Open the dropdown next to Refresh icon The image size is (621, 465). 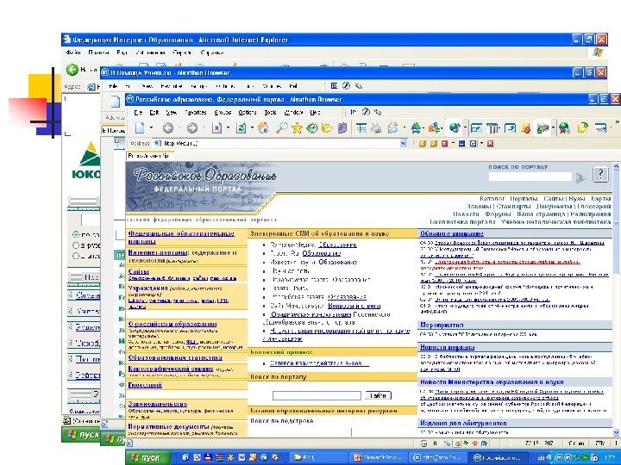tap(252, 127)
